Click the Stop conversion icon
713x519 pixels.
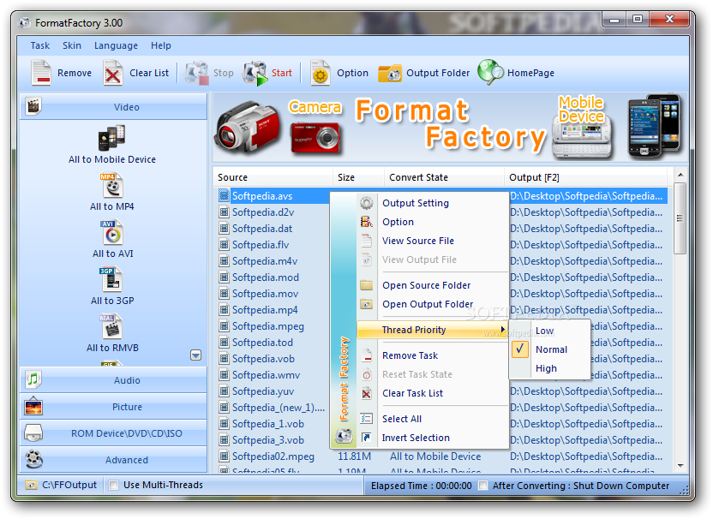197,73
